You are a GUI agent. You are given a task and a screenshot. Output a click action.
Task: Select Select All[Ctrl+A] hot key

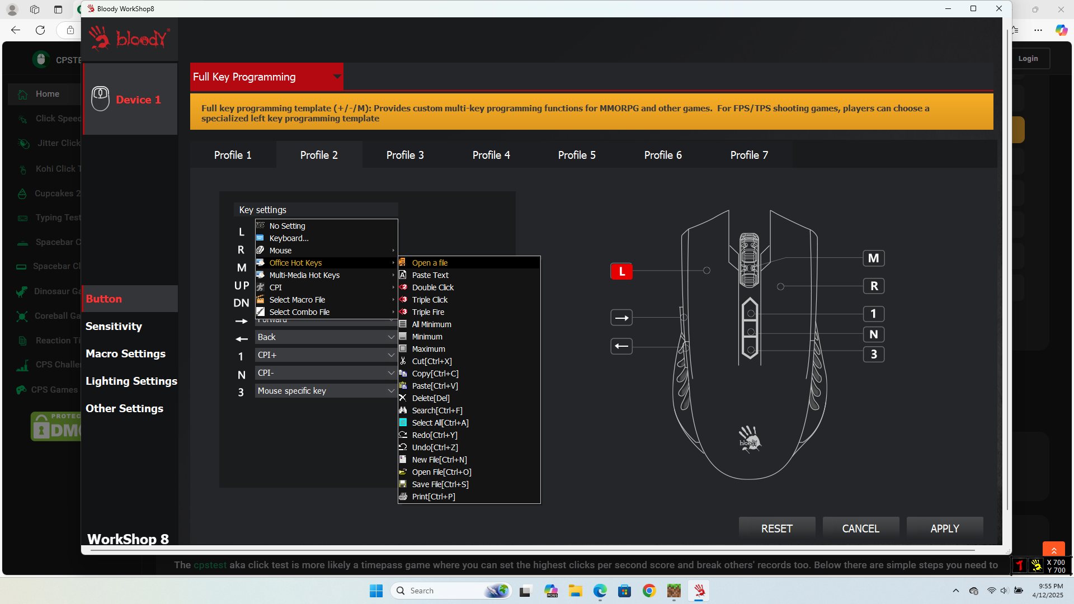coord(469,423)
